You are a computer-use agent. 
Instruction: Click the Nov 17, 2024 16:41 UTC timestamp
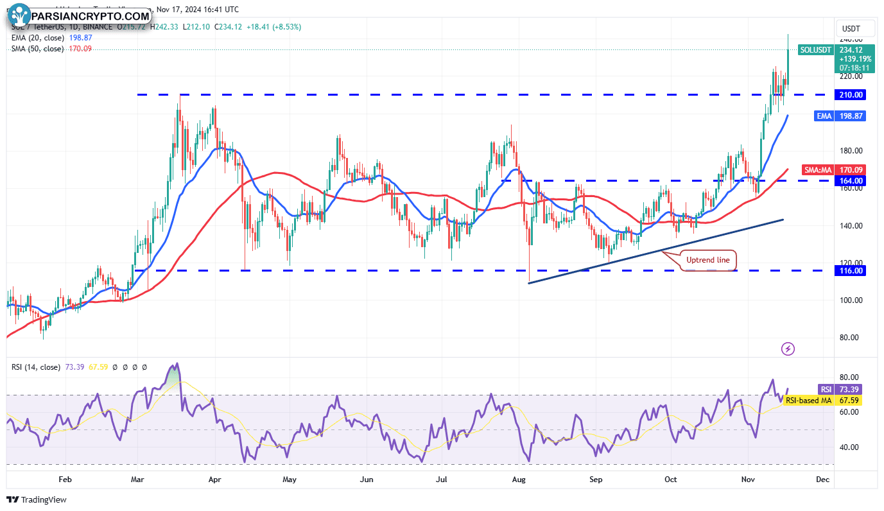coord(198,10)
